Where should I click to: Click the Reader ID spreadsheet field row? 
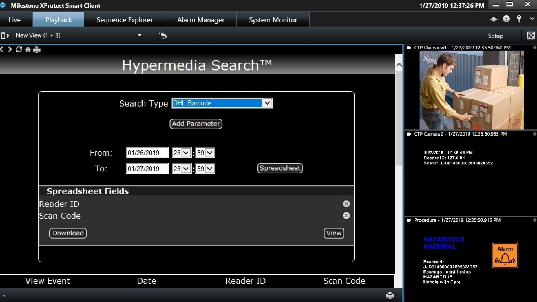click(196, 204)
